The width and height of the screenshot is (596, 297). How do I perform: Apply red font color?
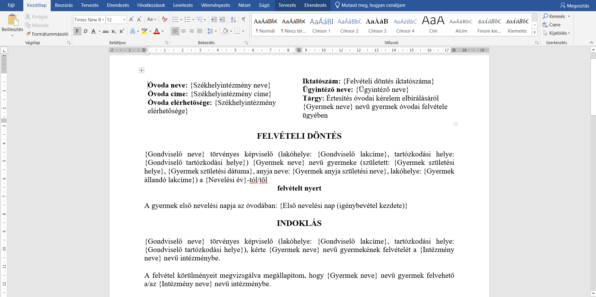point(157,31)
